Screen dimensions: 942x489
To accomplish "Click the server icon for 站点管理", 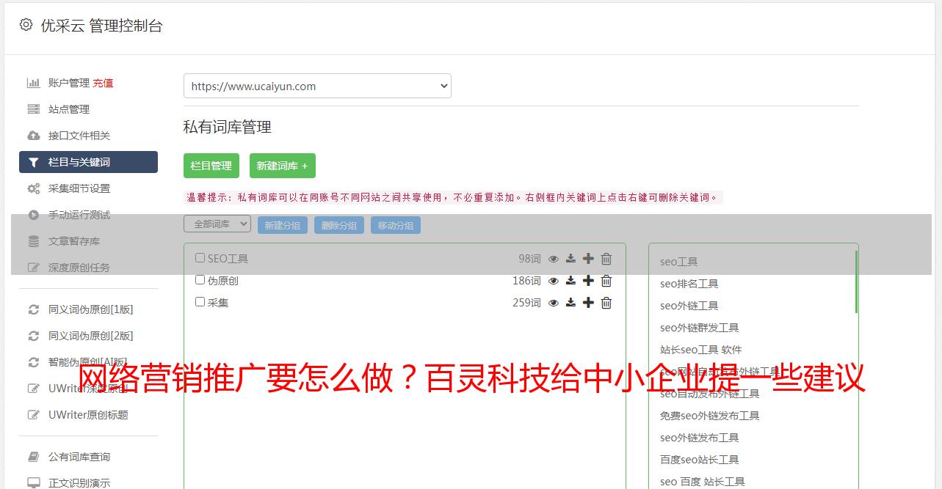I will tap(34, 109).
